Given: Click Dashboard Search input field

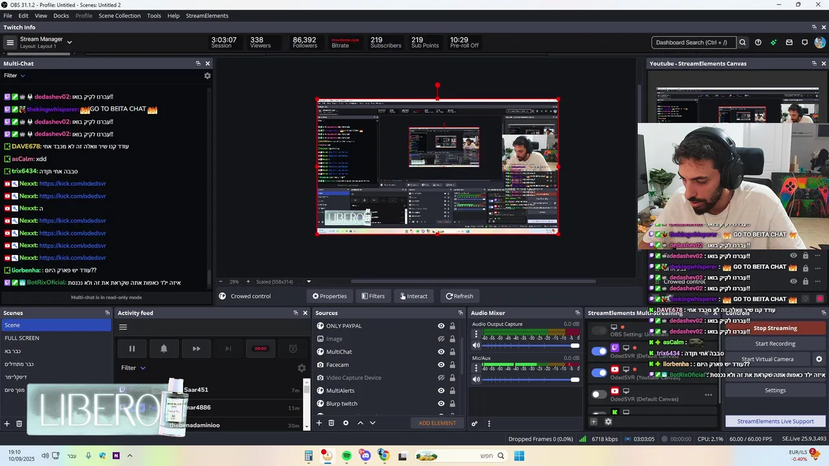Looking at the screenshot, I should point(693,43).
